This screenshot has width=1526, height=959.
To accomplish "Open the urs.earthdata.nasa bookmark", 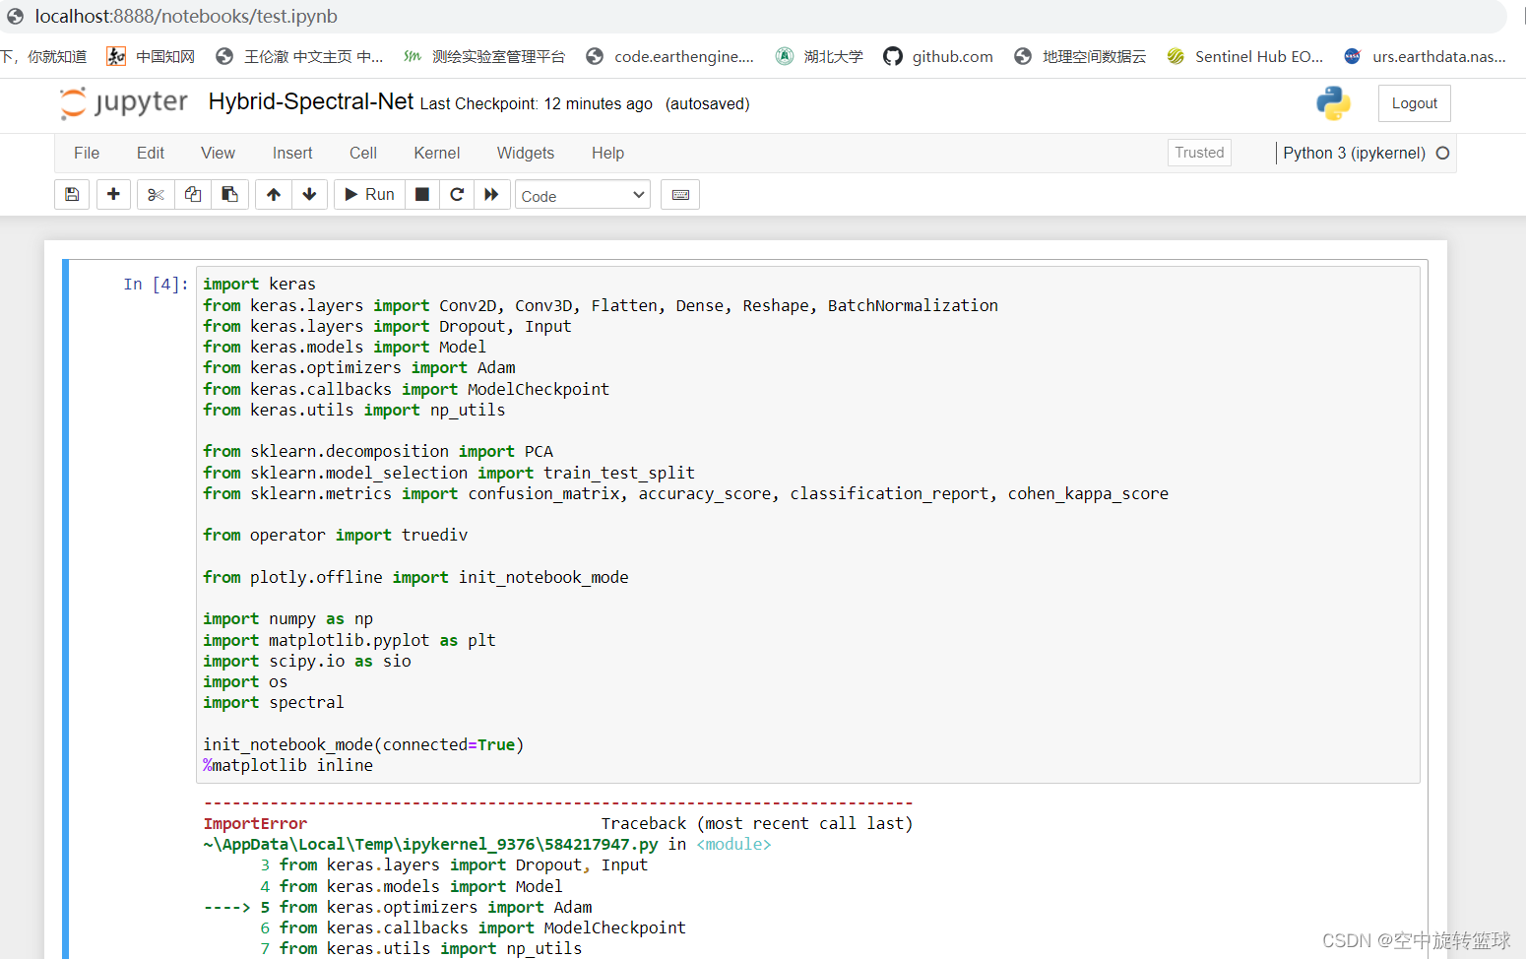I will click(x=1425, y=57).
